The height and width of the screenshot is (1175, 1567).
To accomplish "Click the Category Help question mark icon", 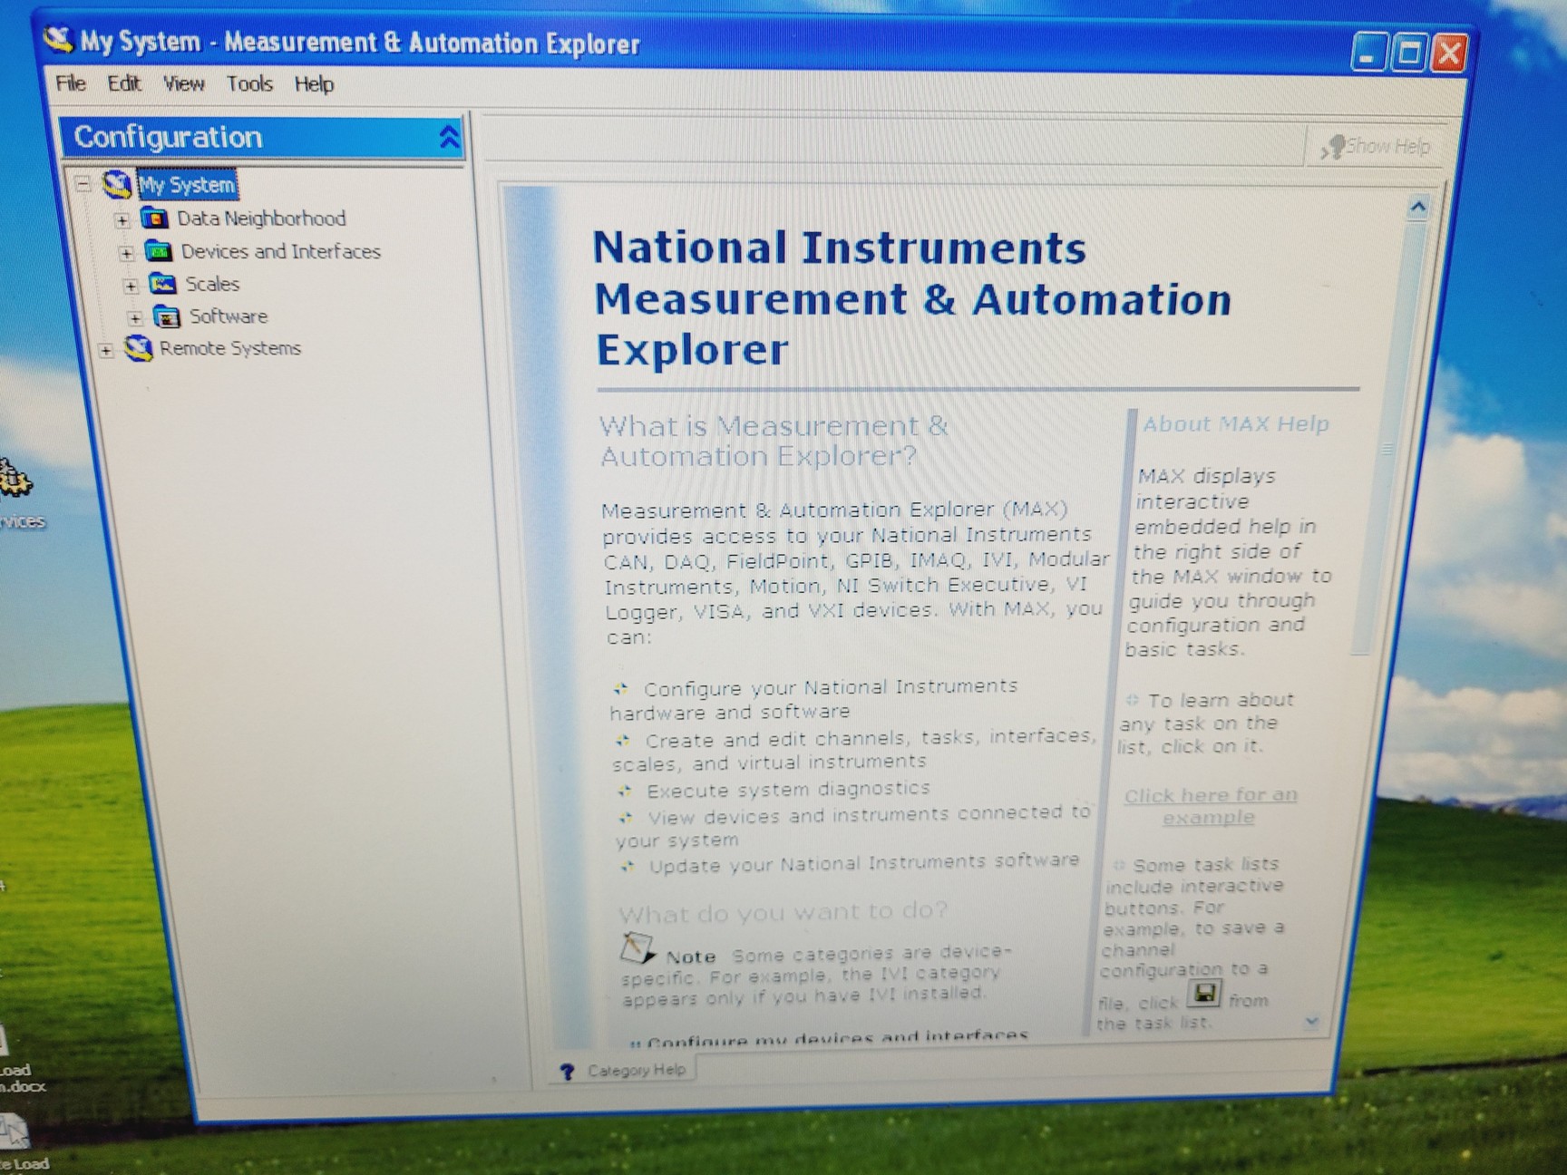I will (568, 1072).
